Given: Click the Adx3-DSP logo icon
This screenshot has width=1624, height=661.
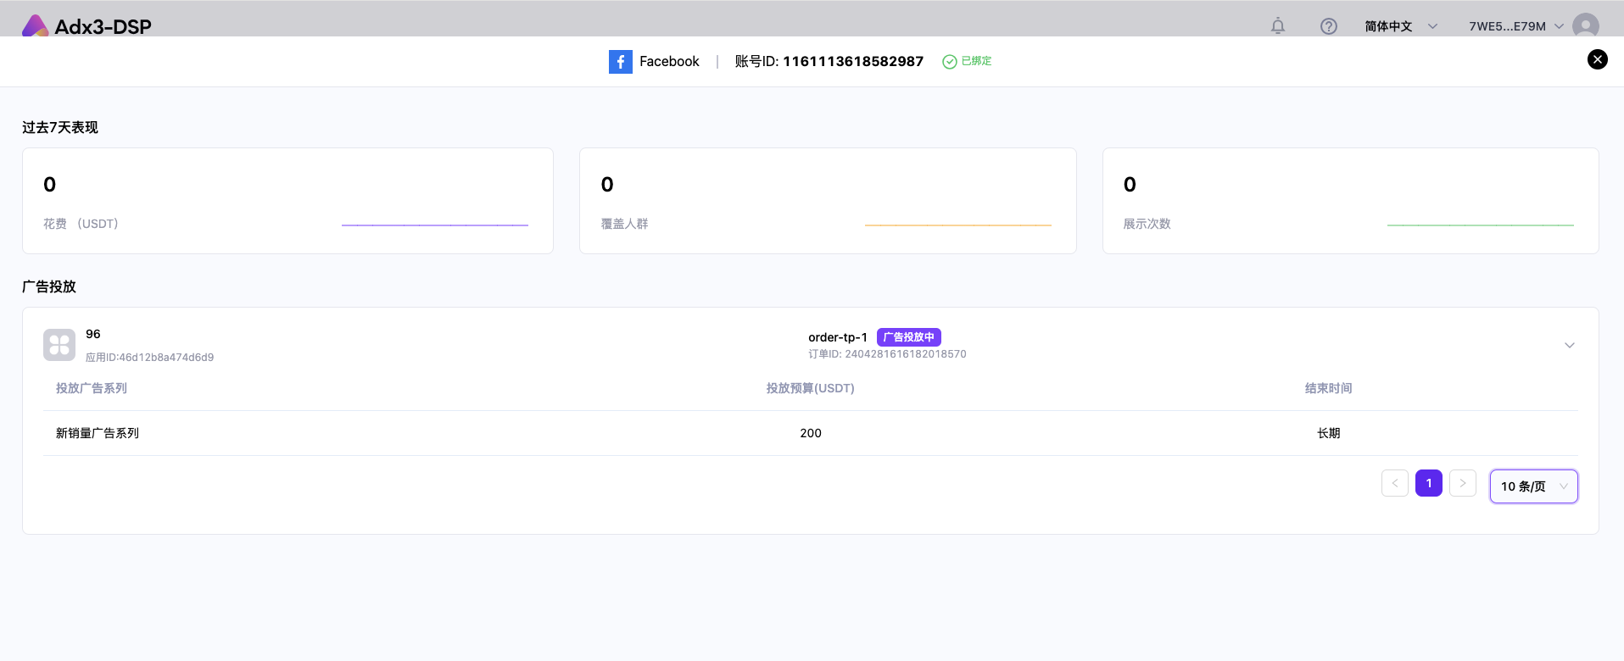Looking at the screenshot, I should coord(35,26).
